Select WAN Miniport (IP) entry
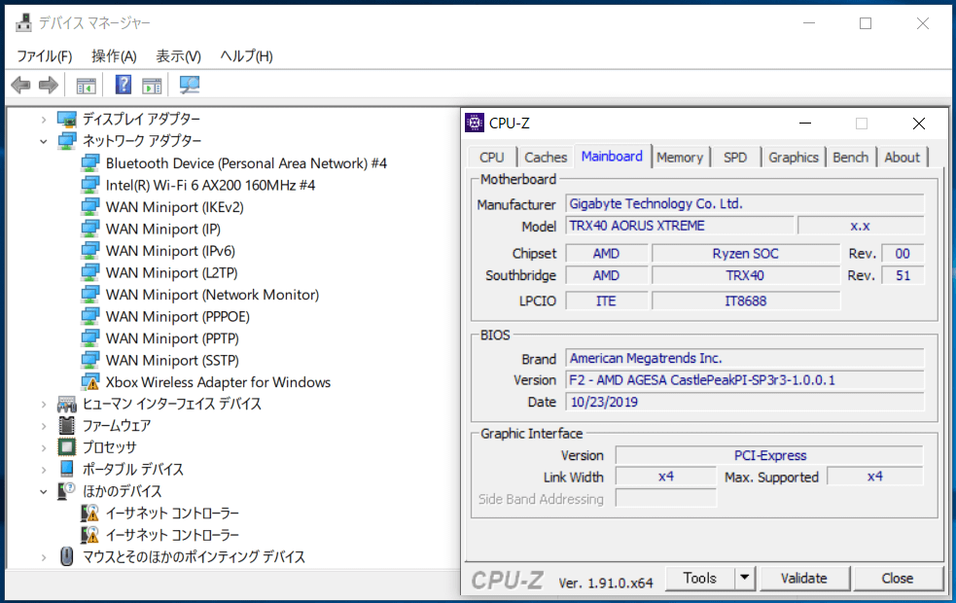 (x=162, y=229)
